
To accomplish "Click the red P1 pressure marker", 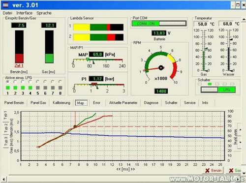I will click(94, 84).
